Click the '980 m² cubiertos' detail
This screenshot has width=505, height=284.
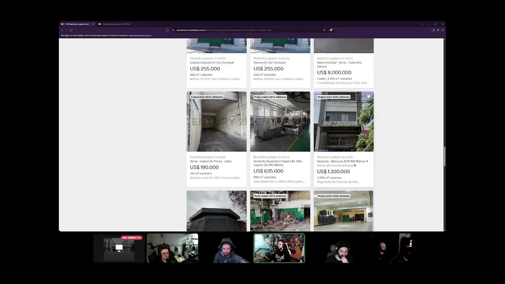click(x=264, y=177)
